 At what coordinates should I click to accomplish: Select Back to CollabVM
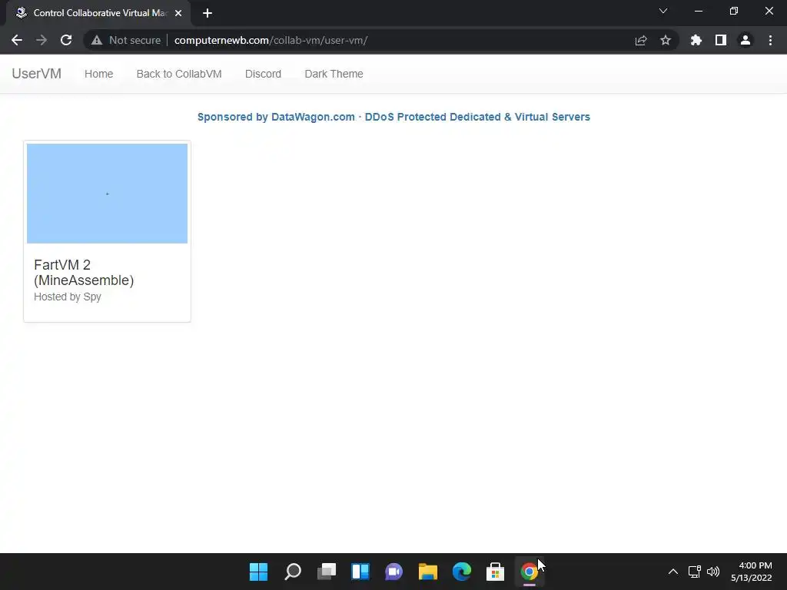(x=179, y=74)
